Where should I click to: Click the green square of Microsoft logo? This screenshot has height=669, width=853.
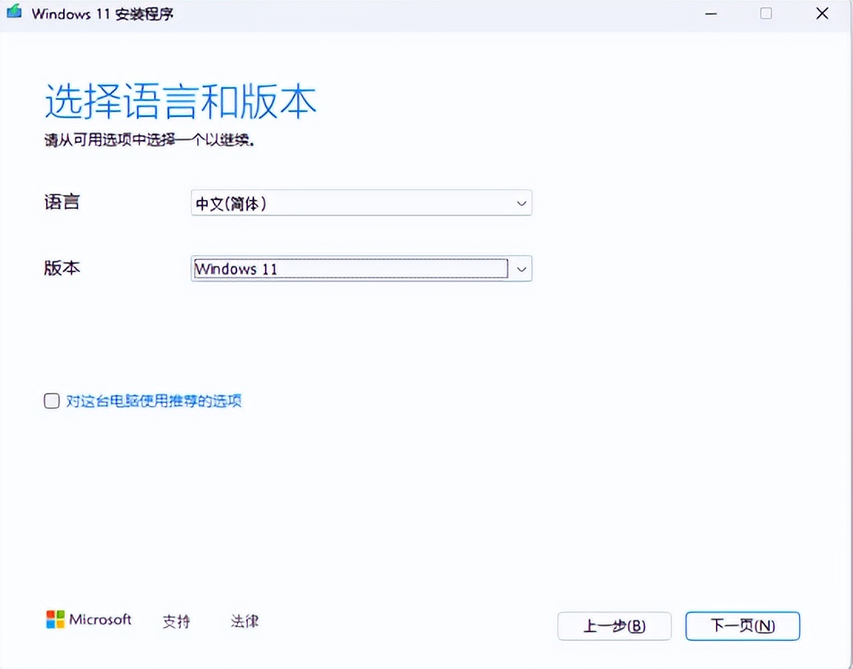click(60, 614)
